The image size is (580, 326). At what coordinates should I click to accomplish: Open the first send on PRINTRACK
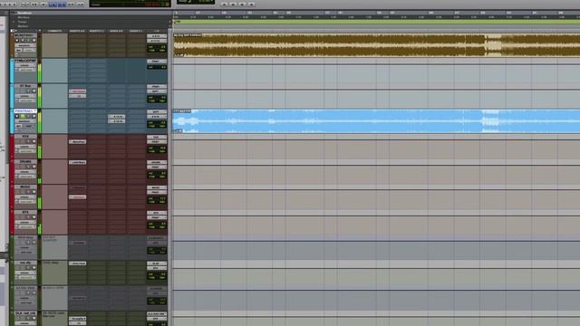coord(117,117)
